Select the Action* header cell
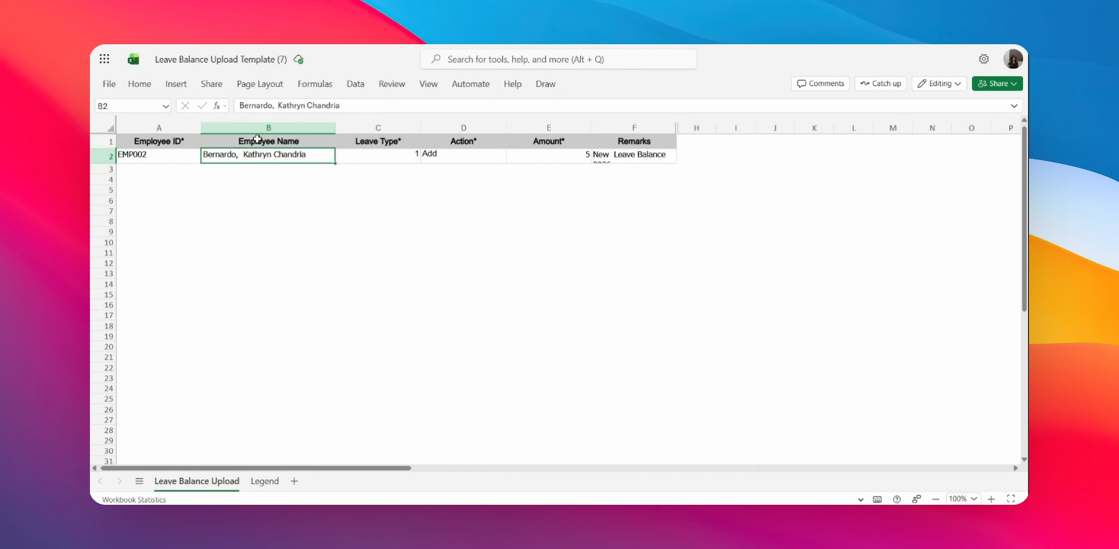 pos(463,141)
